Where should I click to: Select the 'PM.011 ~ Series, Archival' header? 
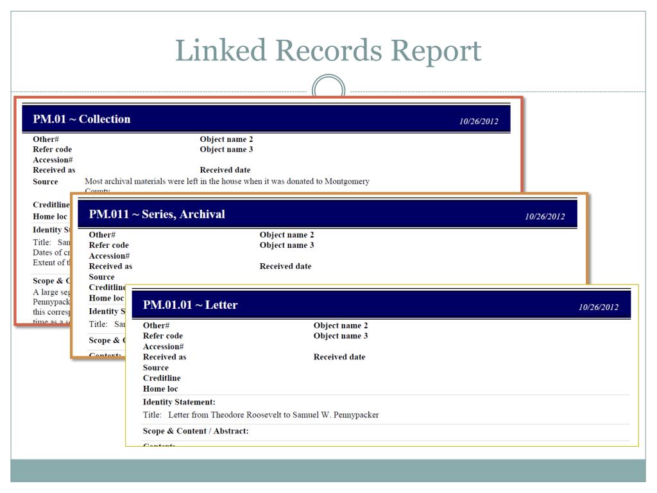tap(157, 214)
